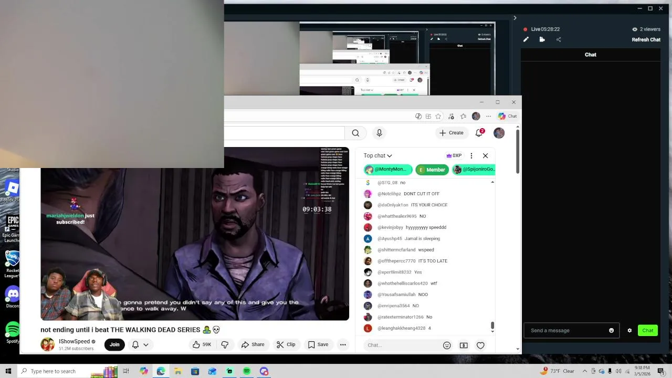This screenshot has width=672, height=378.
Task: Click the browser page vertical scrollbar
Action: click(x=518, y=152)
